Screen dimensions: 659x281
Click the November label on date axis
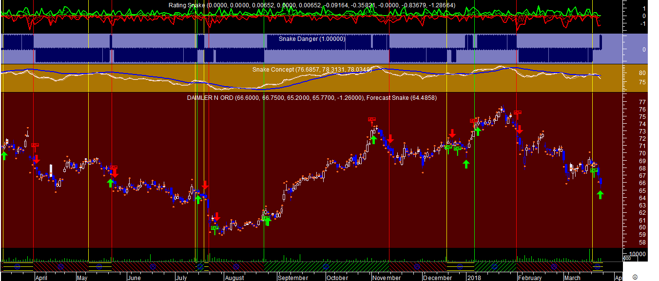pyautogui.click(x=387, y=278)
